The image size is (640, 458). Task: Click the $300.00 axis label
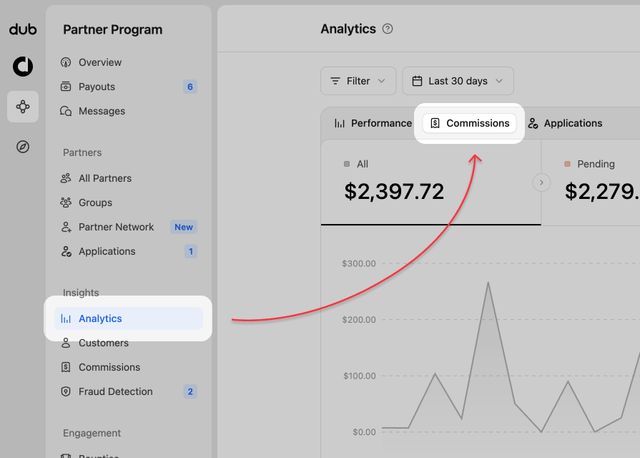[x=359, y=263]
